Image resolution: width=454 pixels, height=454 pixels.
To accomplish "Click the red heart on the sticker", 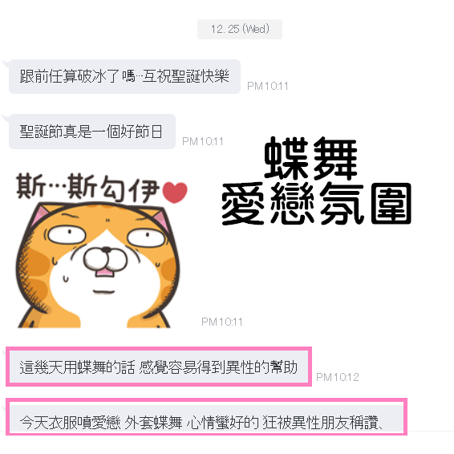I will click(x=175, y=193).
